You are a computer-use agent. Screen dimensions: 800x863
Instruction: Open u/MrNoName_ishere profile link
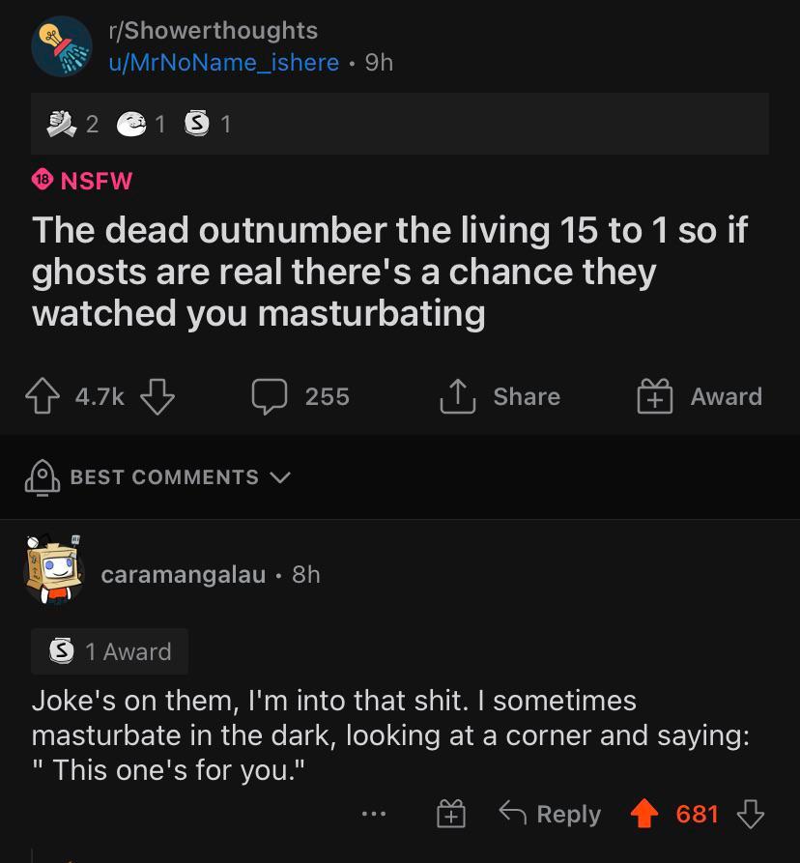pyautogui.click(x=223, y=63)
